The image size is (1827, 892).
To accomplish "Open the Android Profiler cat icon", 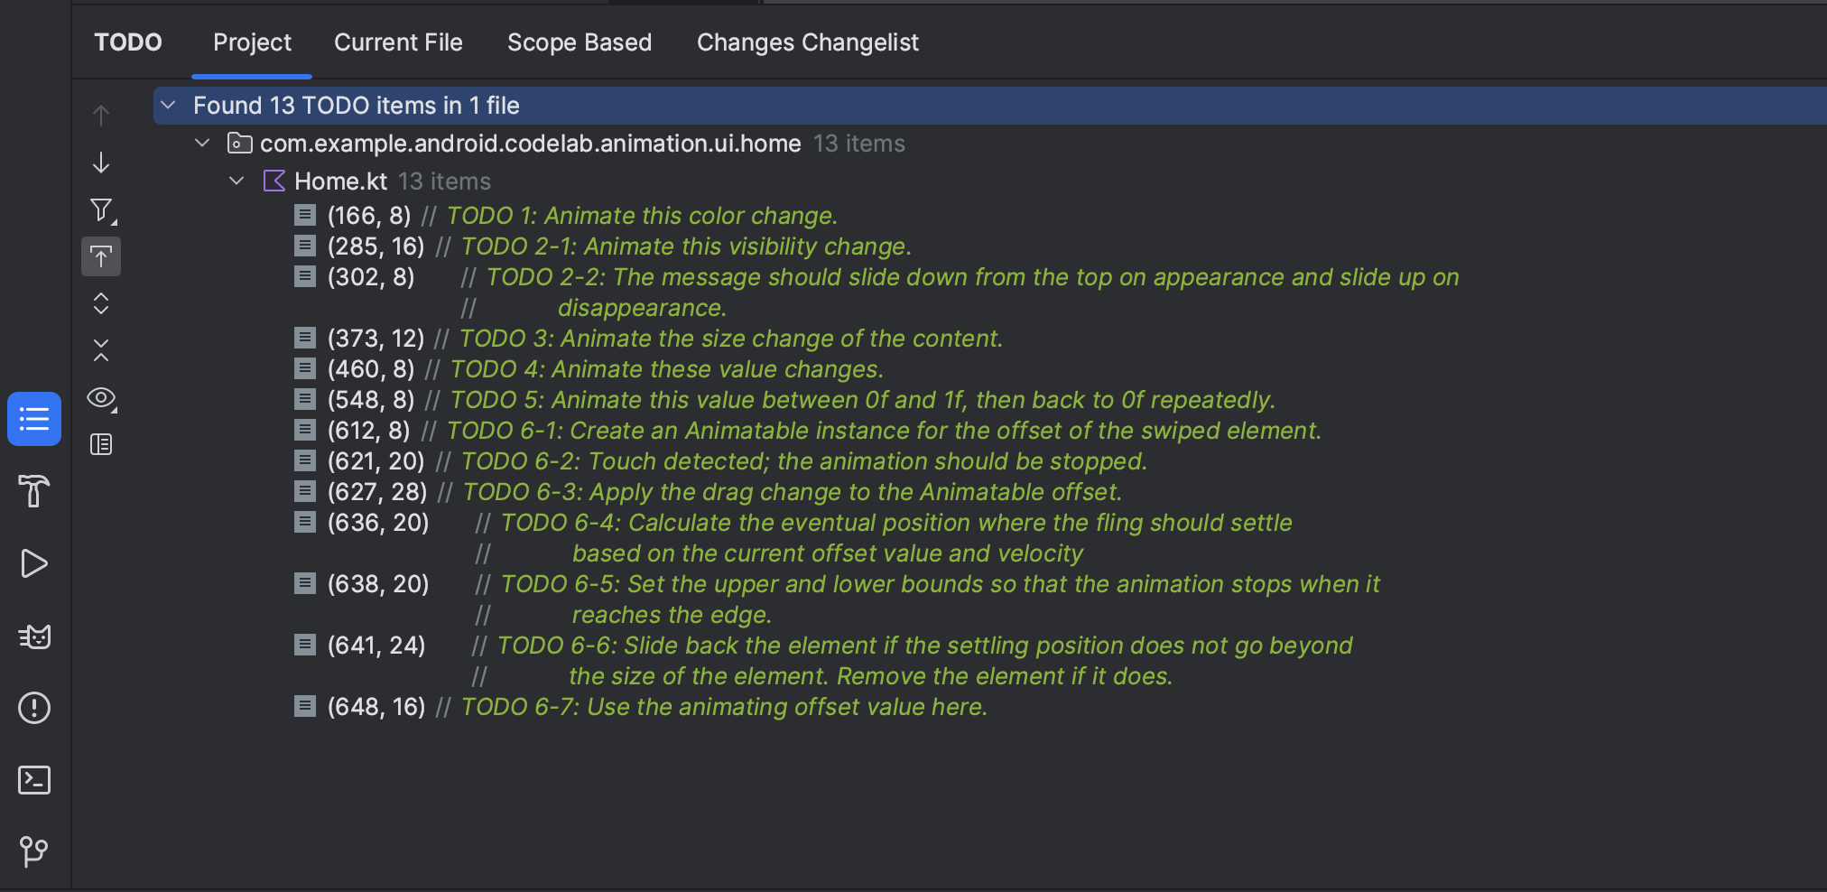I will click(x=34, y=636).
